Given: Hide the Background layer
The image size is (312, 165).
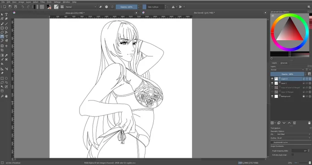Looking at the screenshot, I should coord(272,96).
